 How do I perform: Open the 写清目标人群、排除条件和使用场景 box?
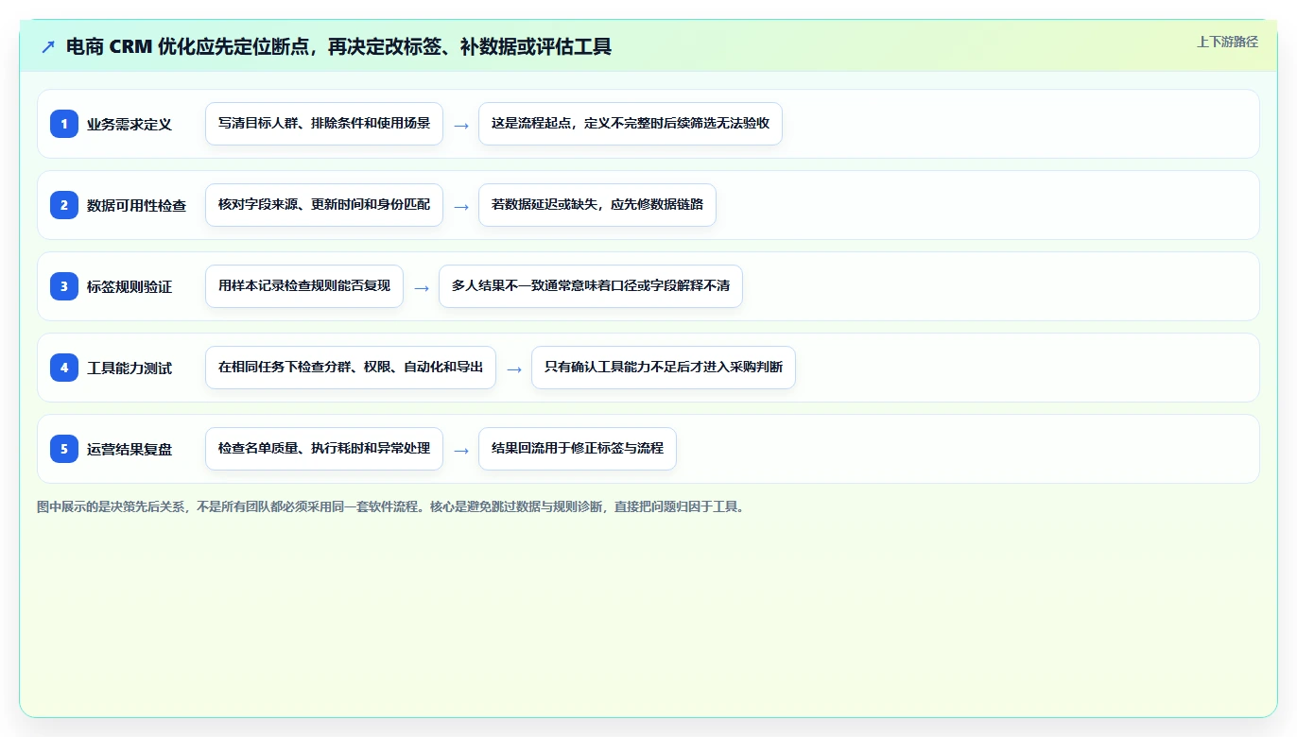tap(324, 124)
